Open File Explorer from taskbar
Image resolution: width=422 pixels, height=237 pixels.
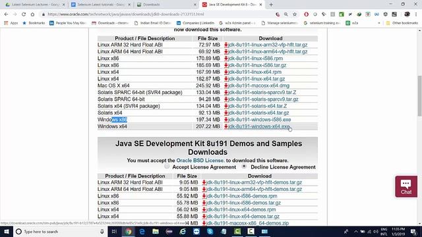coord(156,231)
